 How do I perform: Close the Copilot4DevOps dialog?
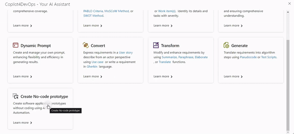[x=290, y=3]
